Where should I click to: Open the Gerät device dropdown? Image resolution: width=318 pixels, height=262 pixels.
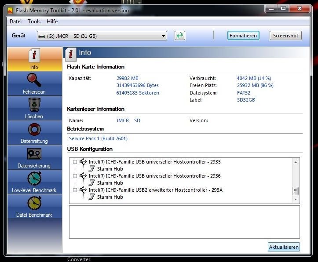point(102,36)
